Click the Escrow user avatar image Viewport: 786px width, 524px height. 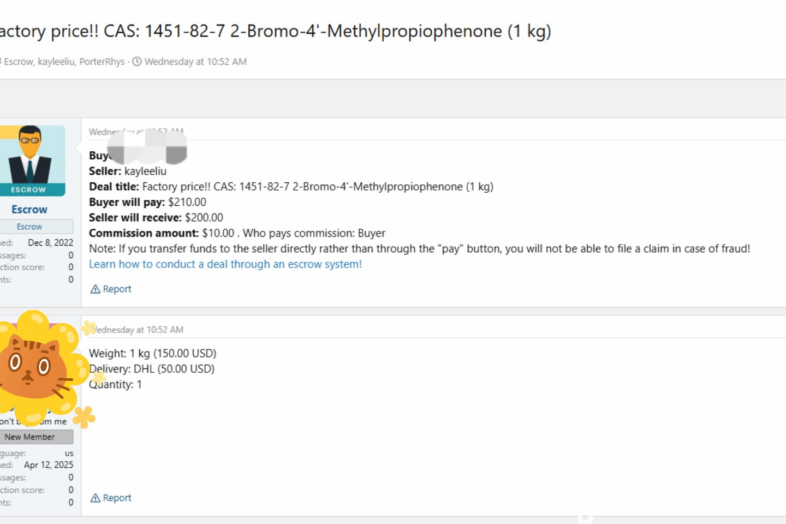pyautogui.click(x=33, y=160)
